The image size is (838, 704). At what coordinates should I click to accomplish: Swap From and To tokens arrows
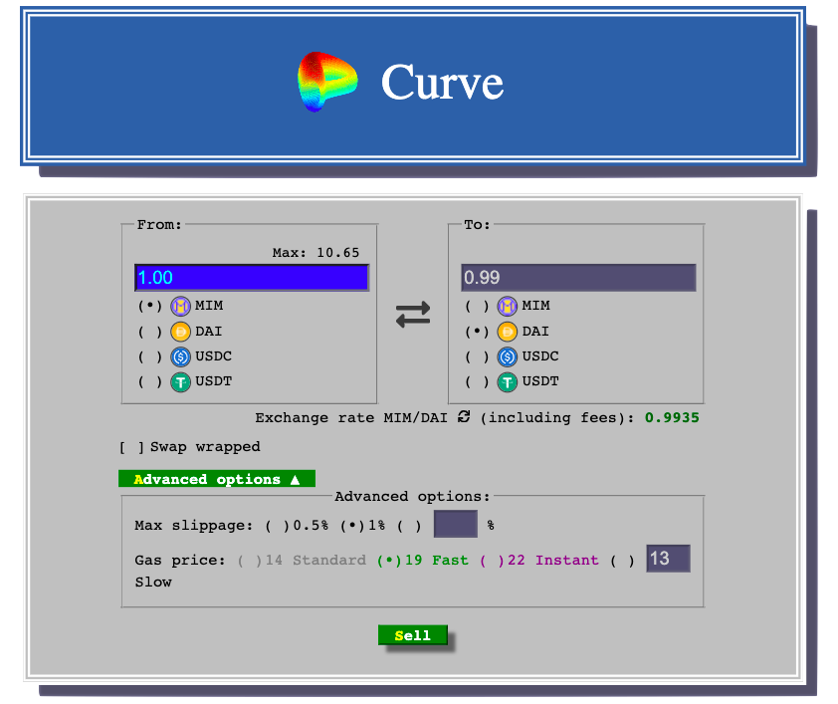coord(413,315)
